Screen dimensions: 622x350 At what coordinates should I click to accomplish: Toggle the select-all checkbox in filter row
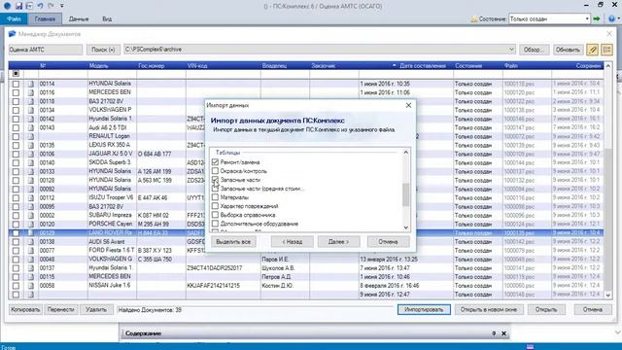[16, 74]
